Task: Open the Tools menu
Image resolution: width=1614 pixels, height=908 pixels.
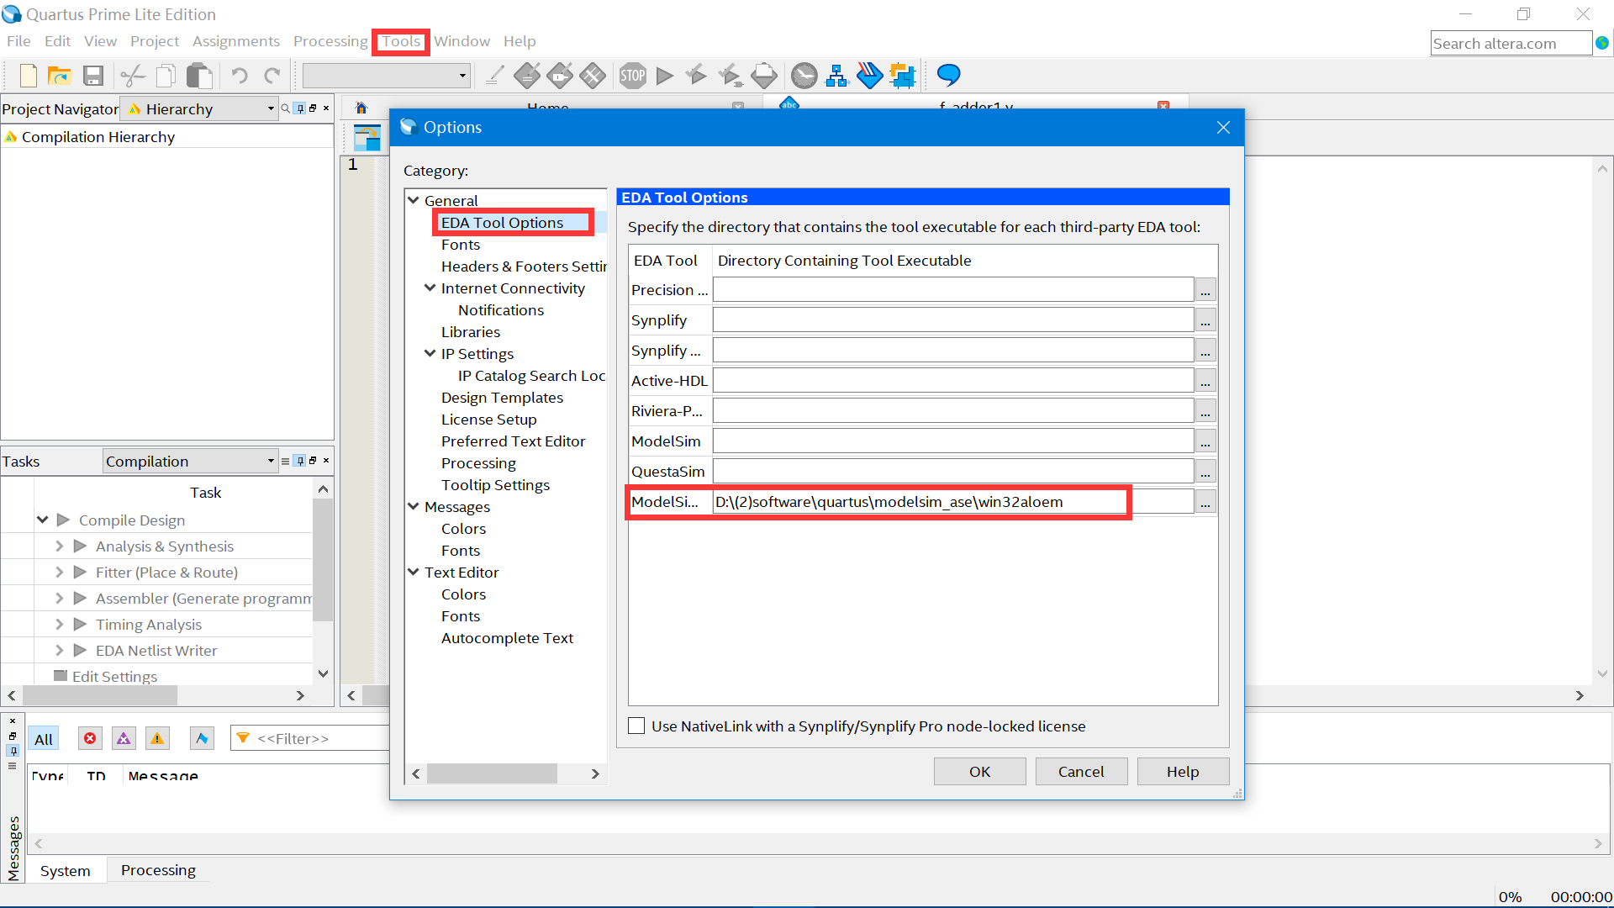Action: pos(400,41)
